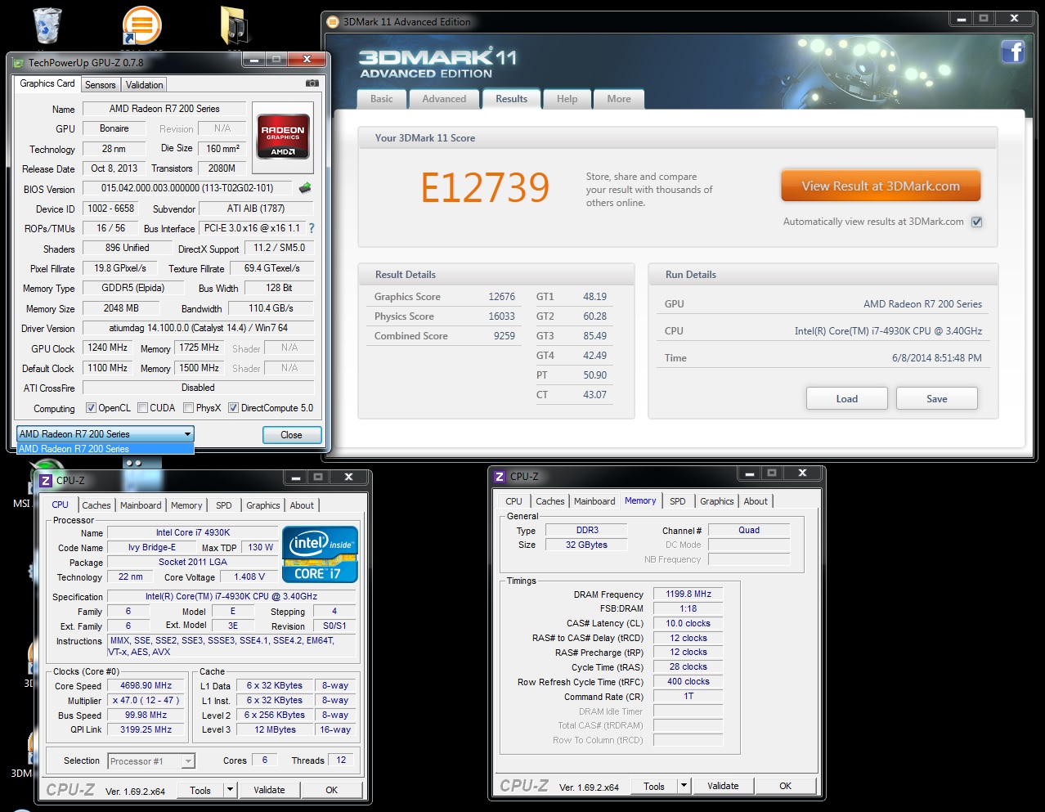Toggle the OpenCL checkbox in GPU-Z
The width and height of the screenshot is (1045, 812).
92,408
